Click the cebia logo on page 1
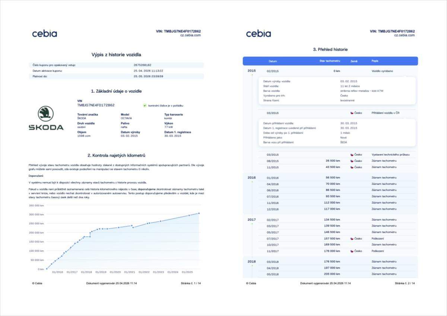Image resolution: width=447 pixels, height=316 pixels. coord(44,34)
